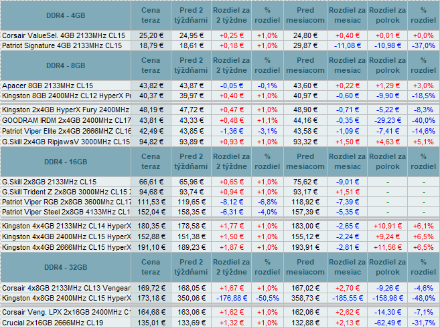Select the -3,1% percent difference cell

[267, 131]
